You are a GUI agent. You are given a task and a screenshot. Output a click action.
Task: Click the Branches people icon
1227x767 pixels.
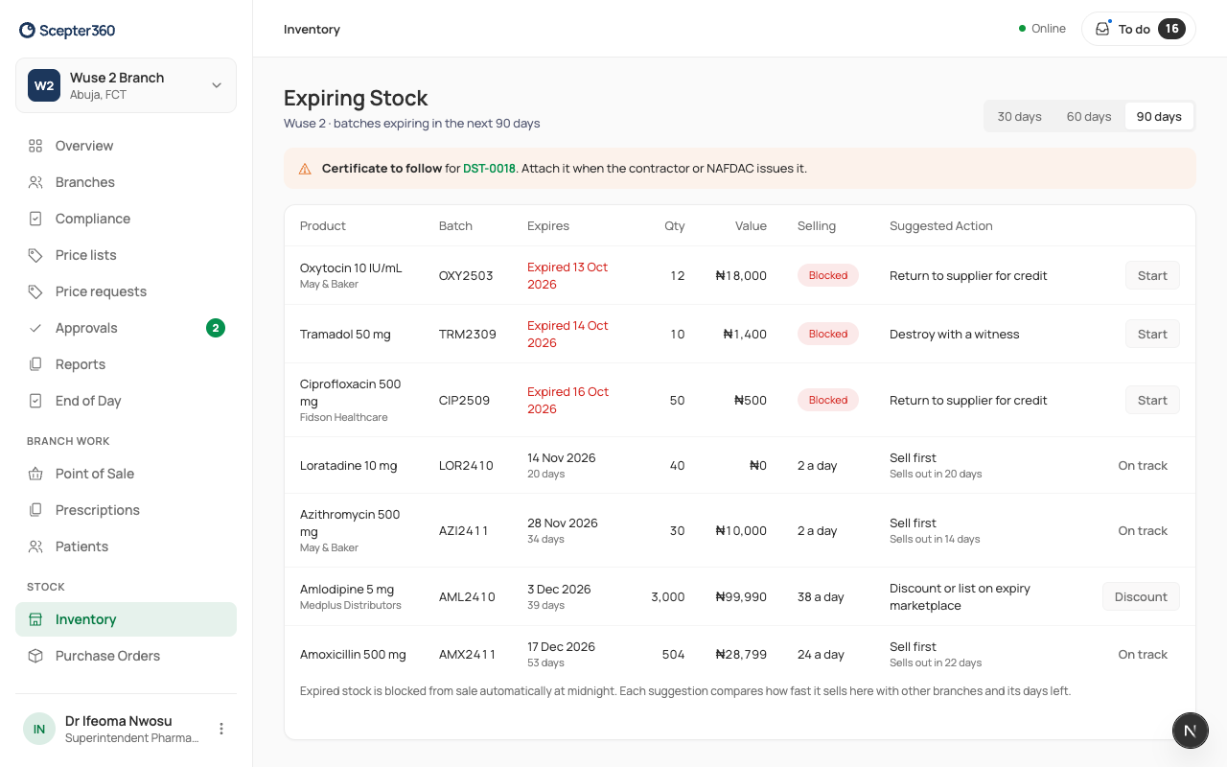pyautogui.click(x=35, y=182)
